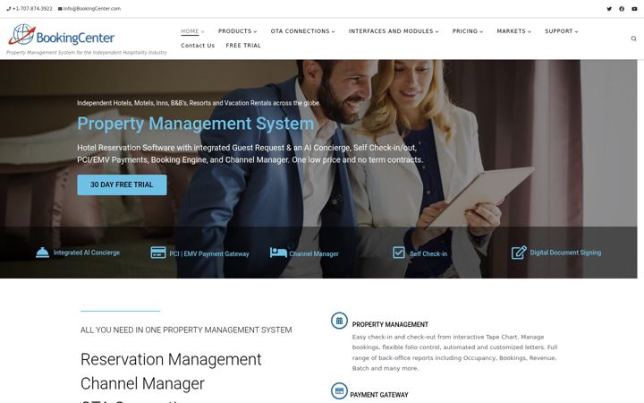The width and height of the screenshot is (644, 403).
Task: Click the Property Management System hero title
Action: pyautogui.click(x=196, y=124)
